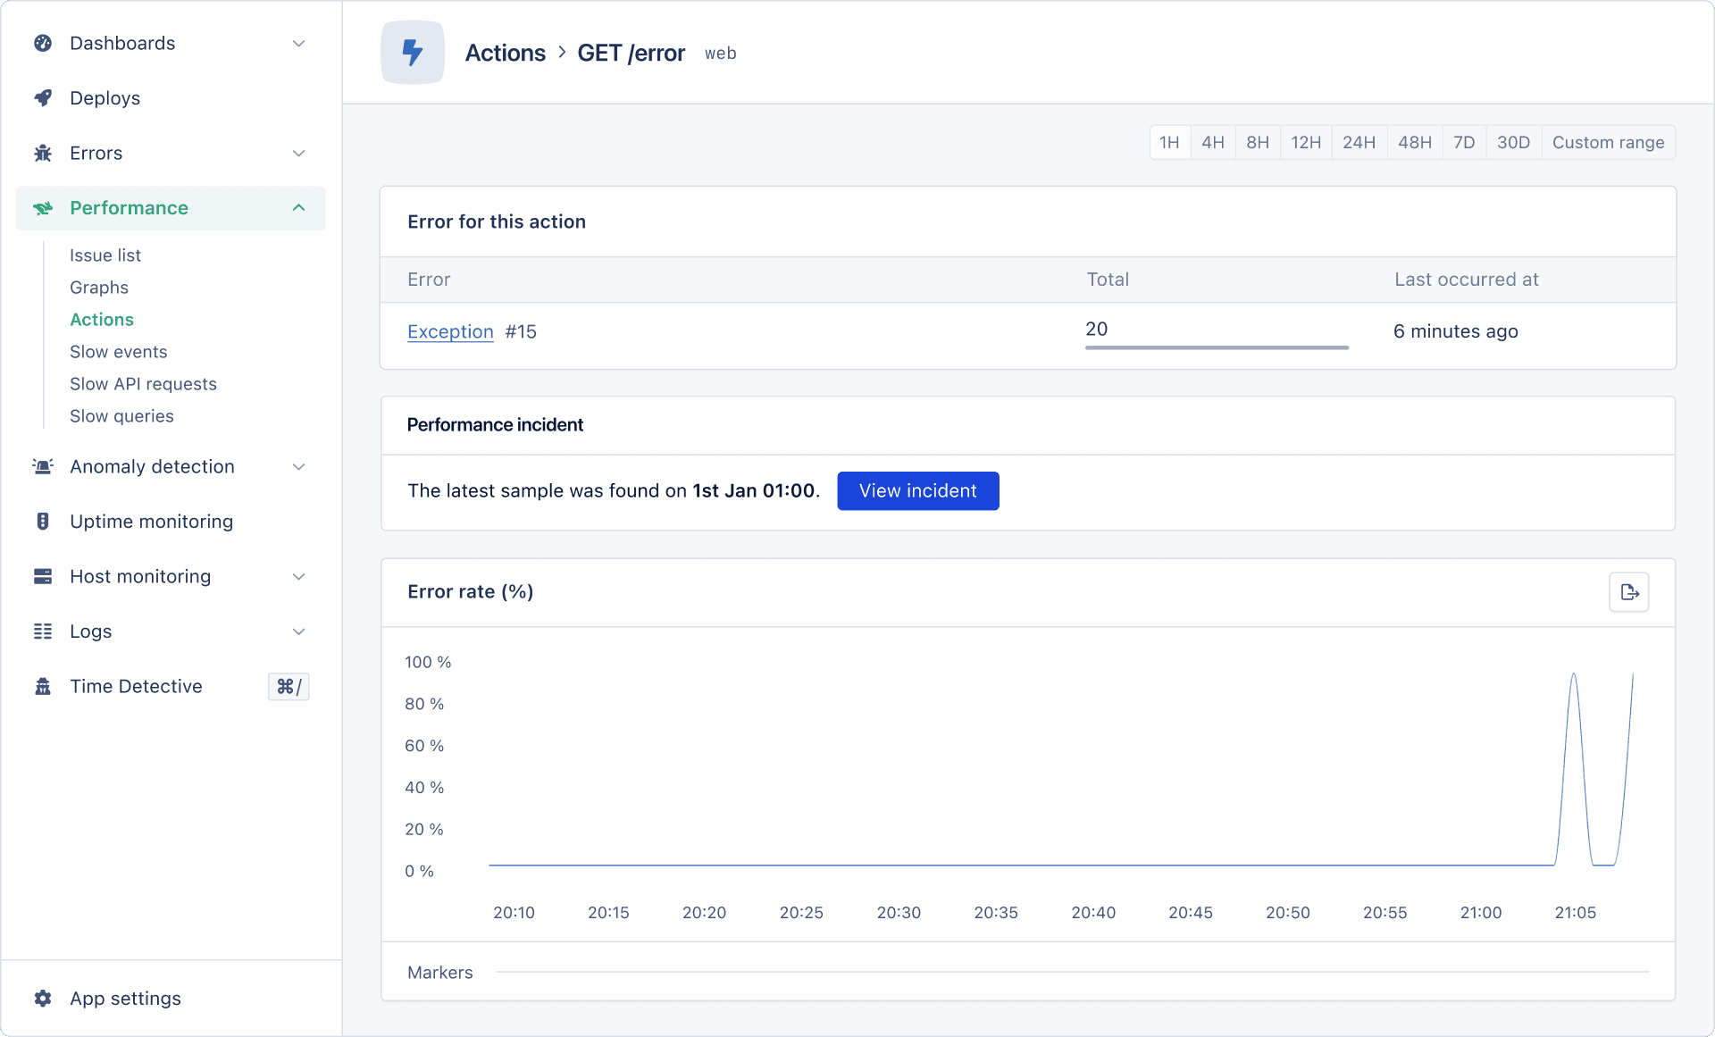Click the lightning bolt action icon
The height and width of the screenshot is (1037, 1715).
pos(413,53)
